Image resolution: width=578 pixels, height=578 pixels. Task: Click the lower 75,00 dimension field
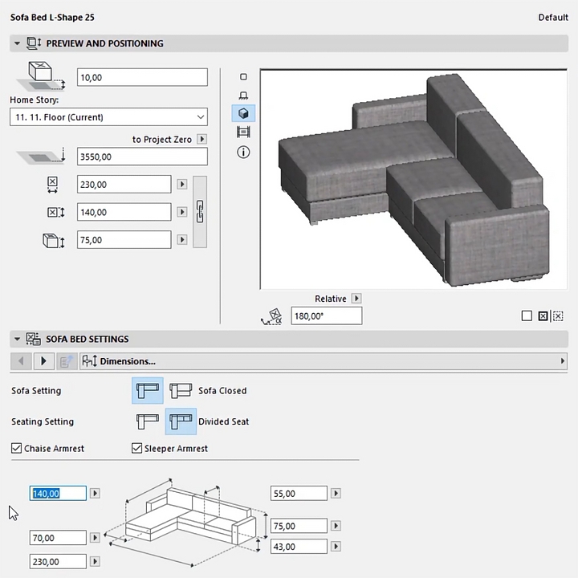[299, 526]
